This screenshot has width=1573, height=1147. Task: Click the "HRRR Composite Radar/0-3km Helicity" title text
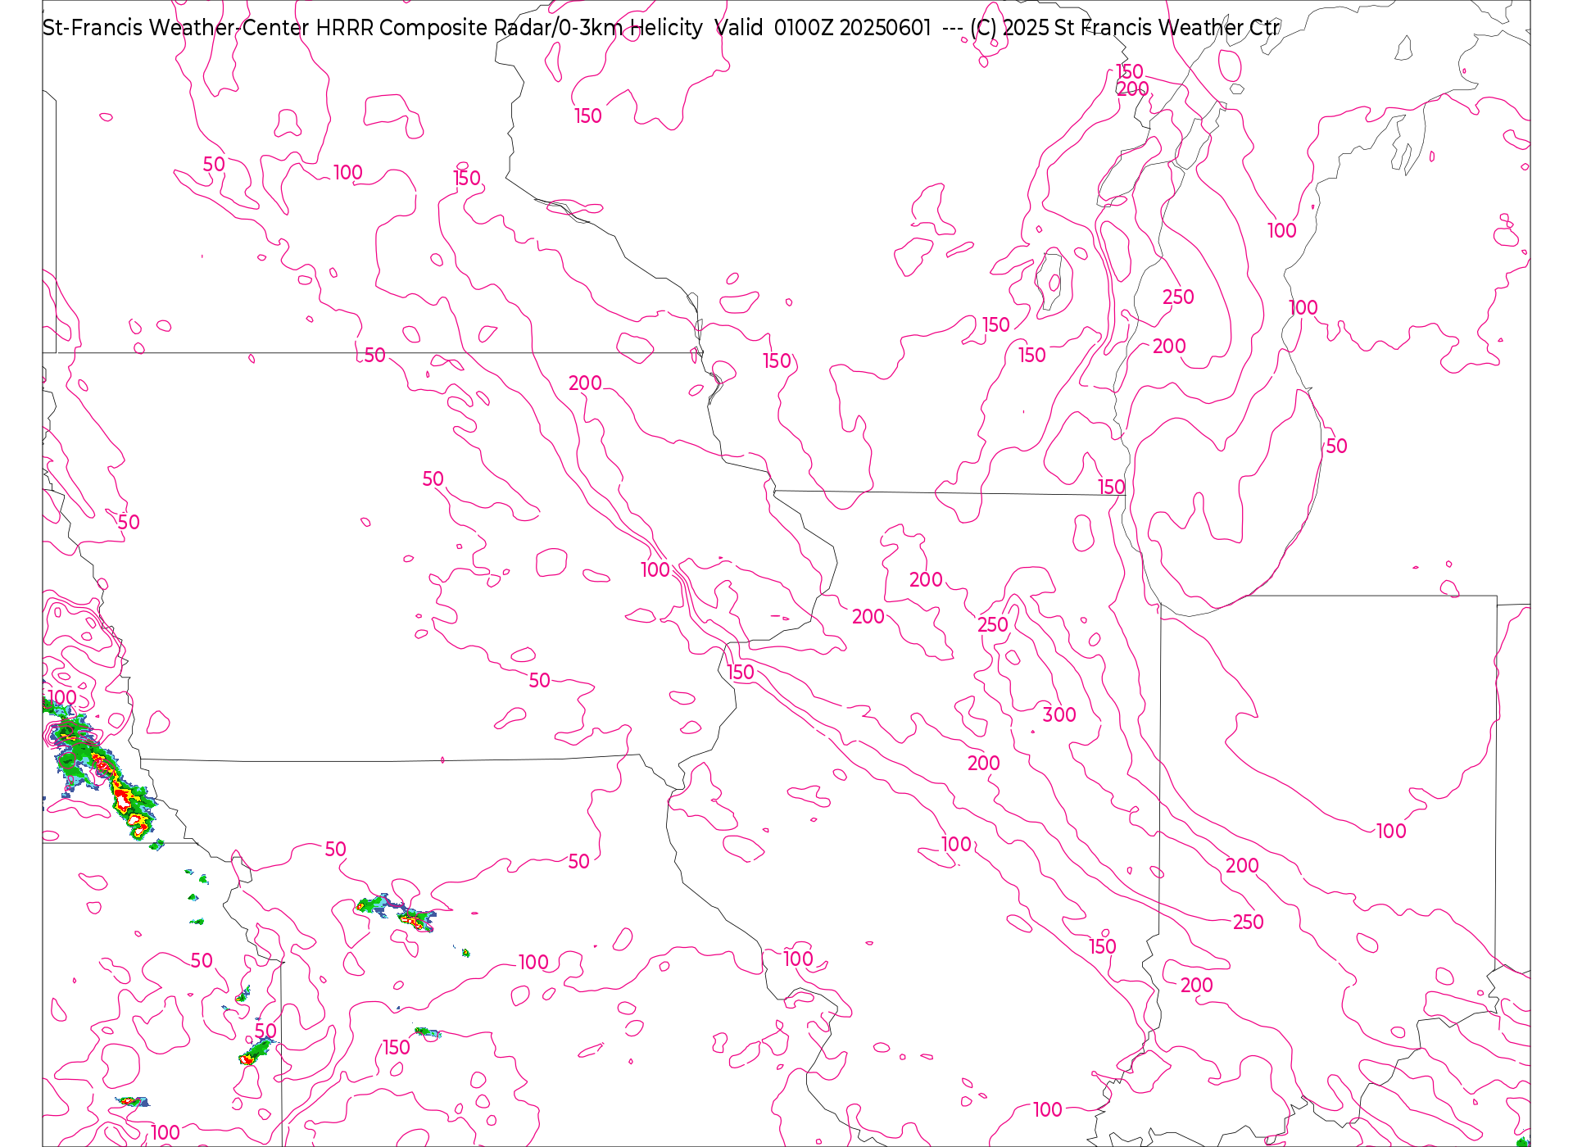(509, 28)
